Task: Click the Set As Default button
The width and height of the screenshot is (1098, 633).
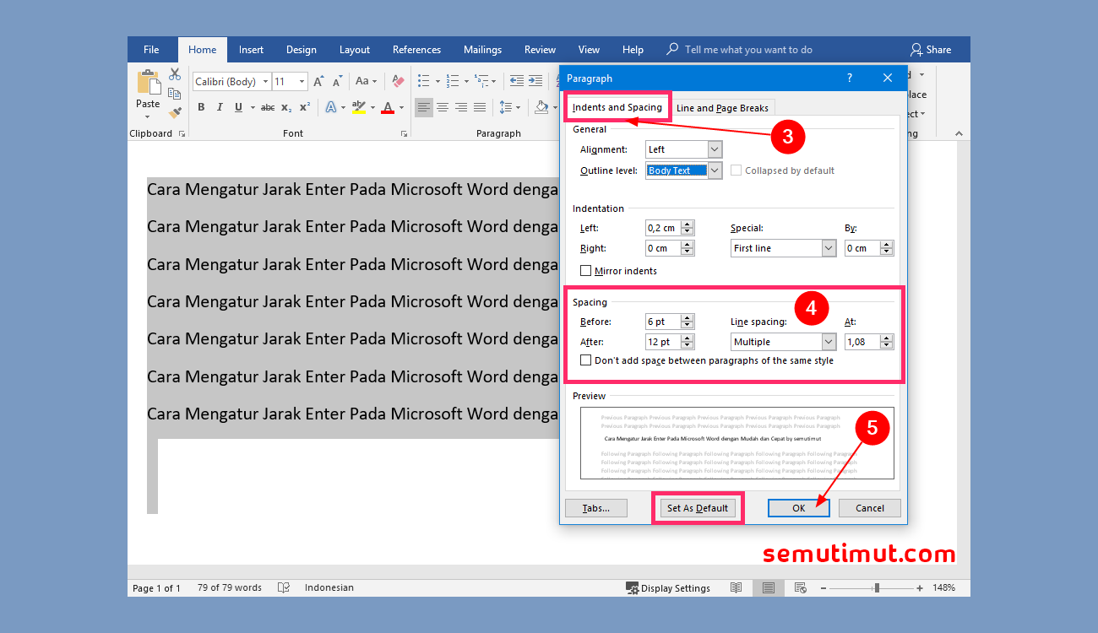Action: coord(698,508)
